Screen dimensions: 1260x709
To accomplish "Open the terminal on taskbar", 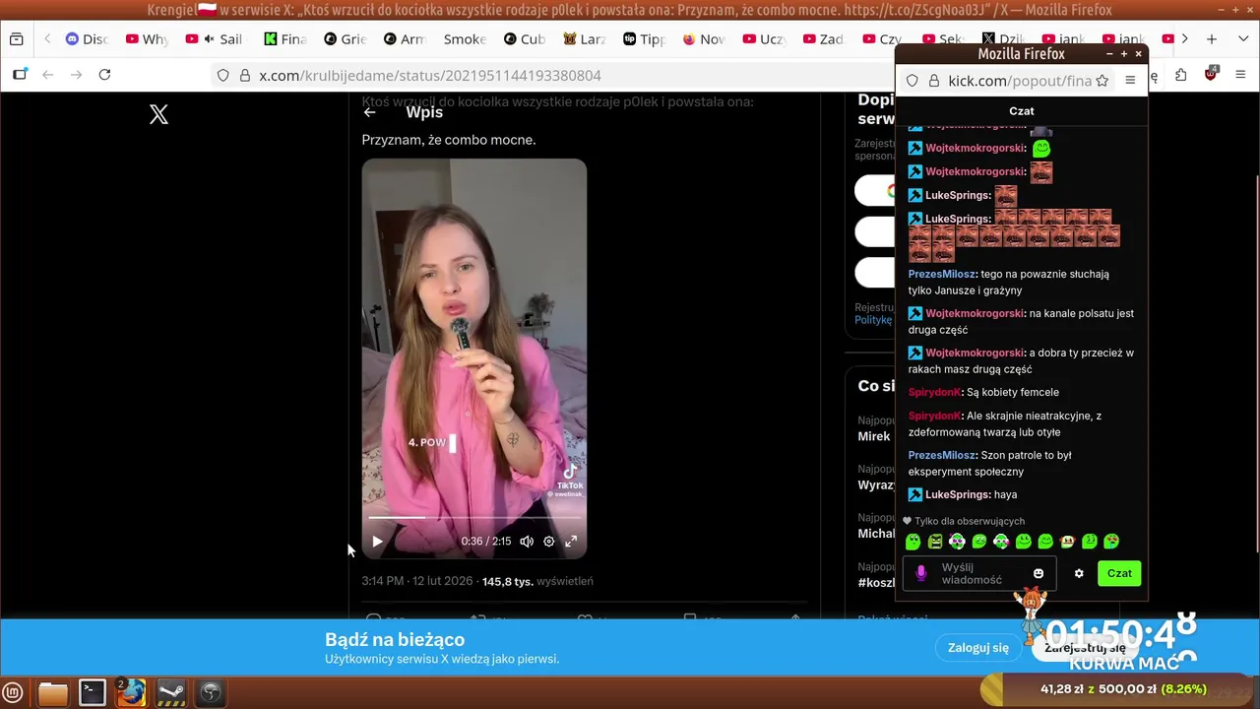I will click(93, 692).
